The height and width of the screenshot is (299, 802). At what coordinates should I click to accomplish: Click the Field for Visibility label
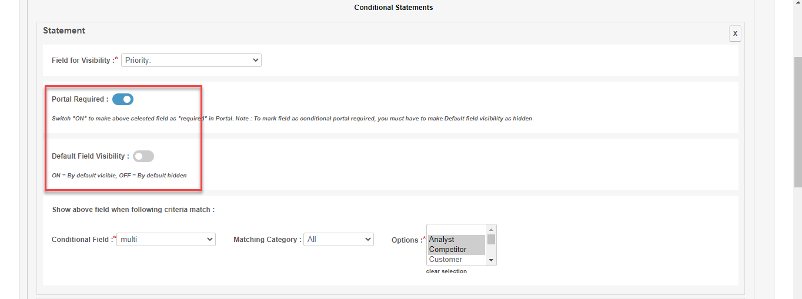pyautogui.click(x=85, y=61)
